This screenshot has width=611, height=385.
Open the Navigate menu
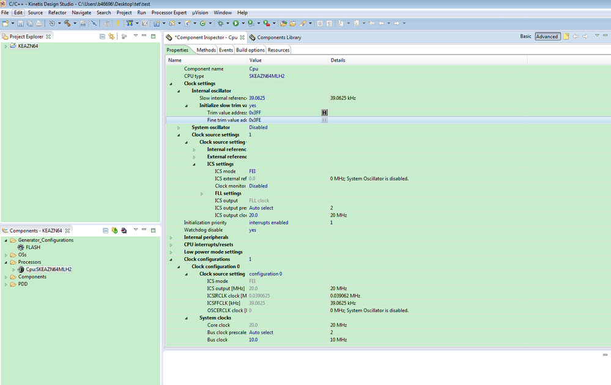click(x=81, y=12)
